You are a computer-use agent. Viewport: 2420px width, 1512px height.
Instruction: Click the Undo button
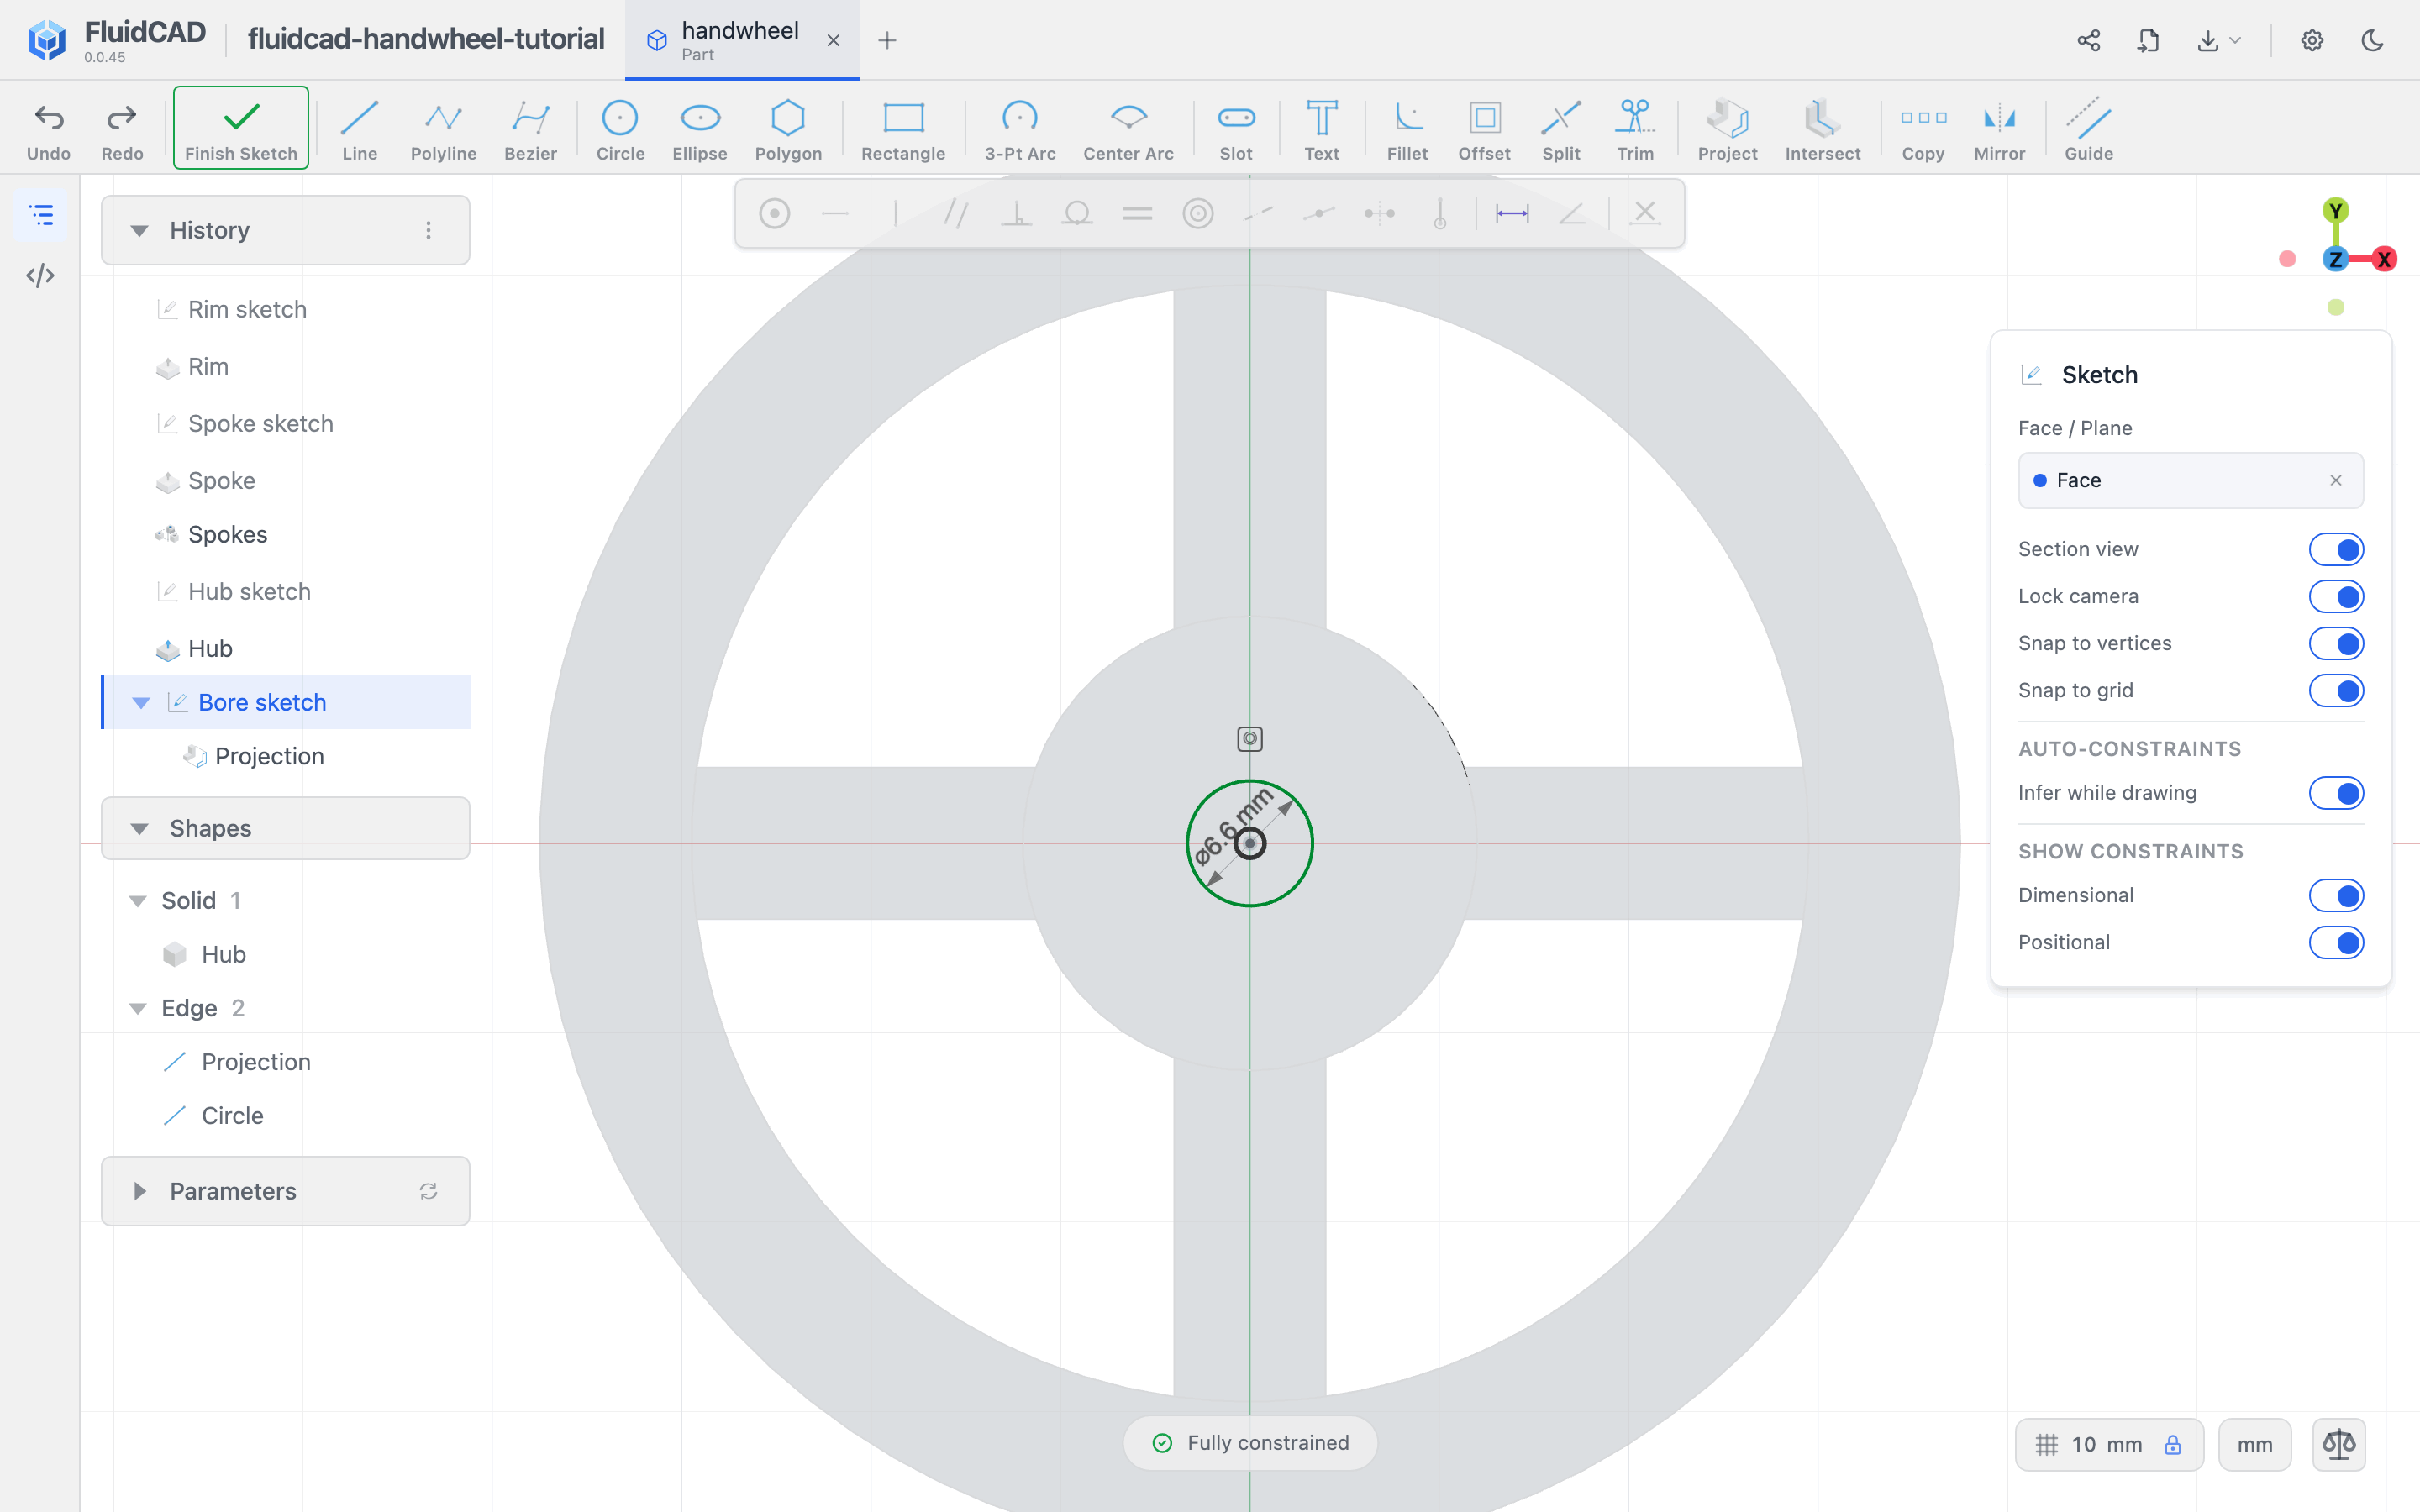click(x=48, y=130)
